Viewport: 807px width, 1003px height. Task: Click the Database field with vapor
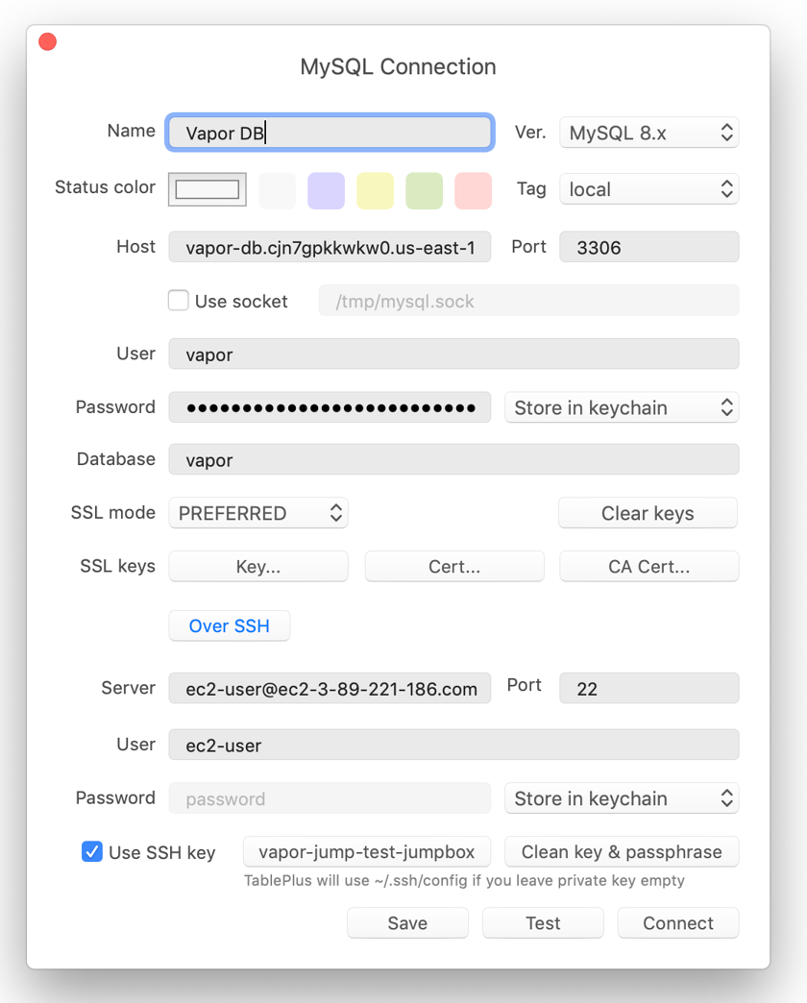pos(453,460)
